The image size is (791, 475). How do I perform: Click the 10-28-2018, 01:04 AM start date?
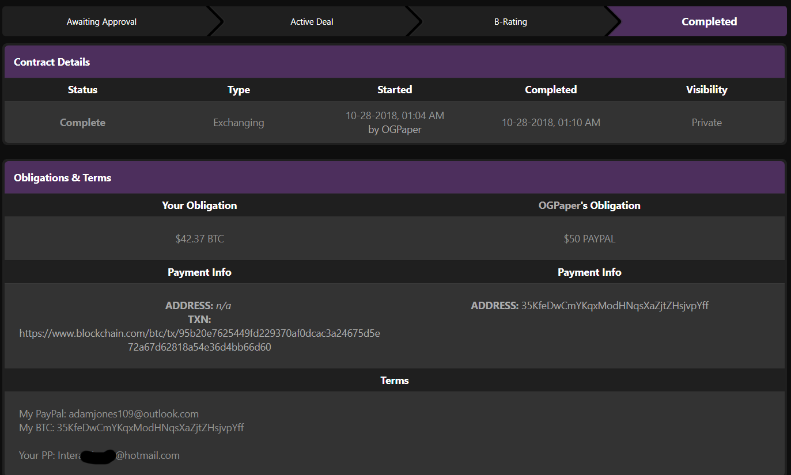pos(395,116)
